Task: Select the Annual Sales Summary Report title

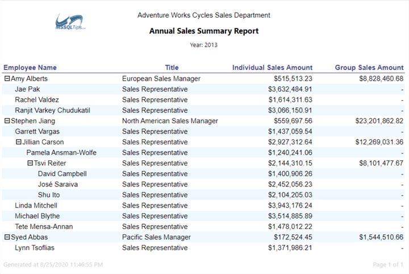Action: coord(204,31)
